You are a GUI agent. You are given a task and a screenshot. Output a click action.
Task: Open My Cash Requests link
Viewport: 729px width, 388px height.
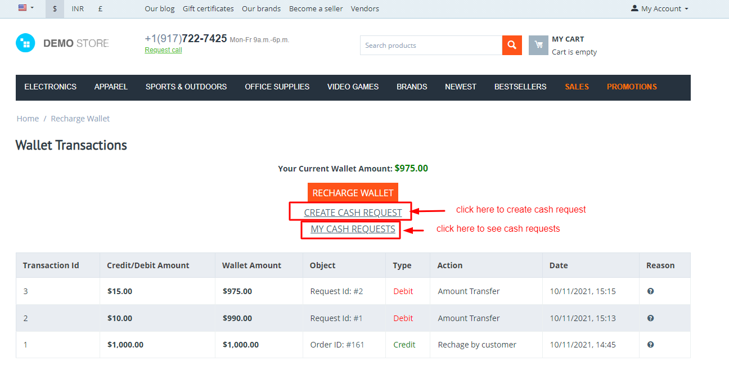coord(353,229)
